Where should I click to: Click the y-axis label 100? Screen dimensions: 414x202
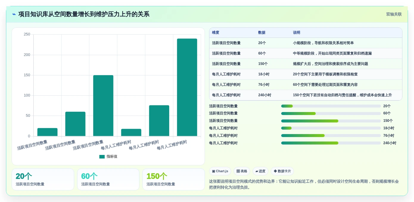27,95
